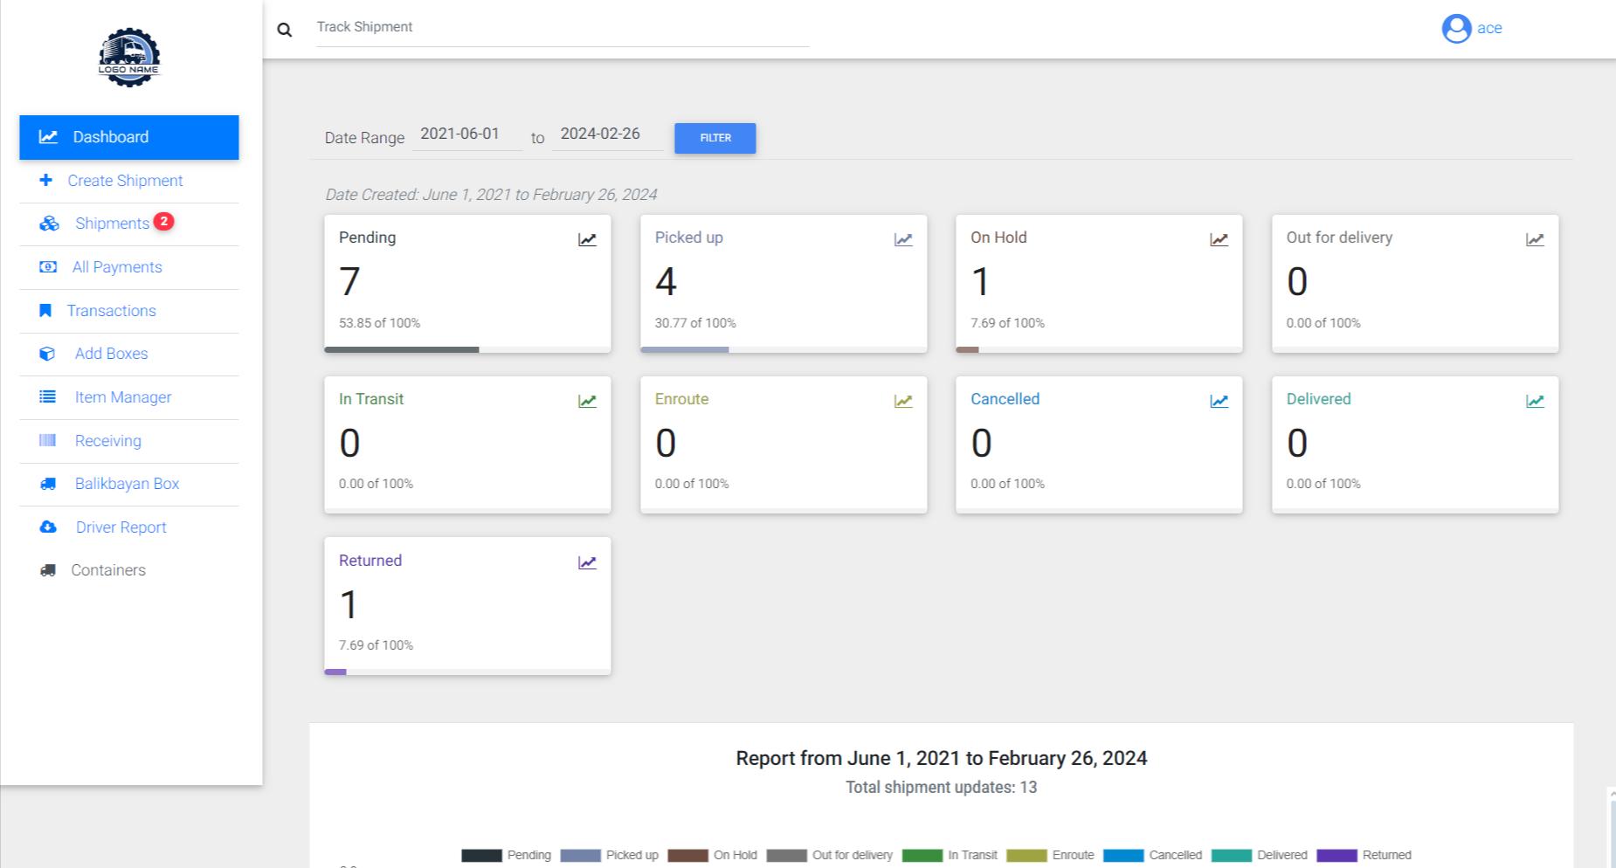Click the Returned card title
The width and height of the screenshot is (1616, 868).
pyautogui.click(x=370, y=561)
